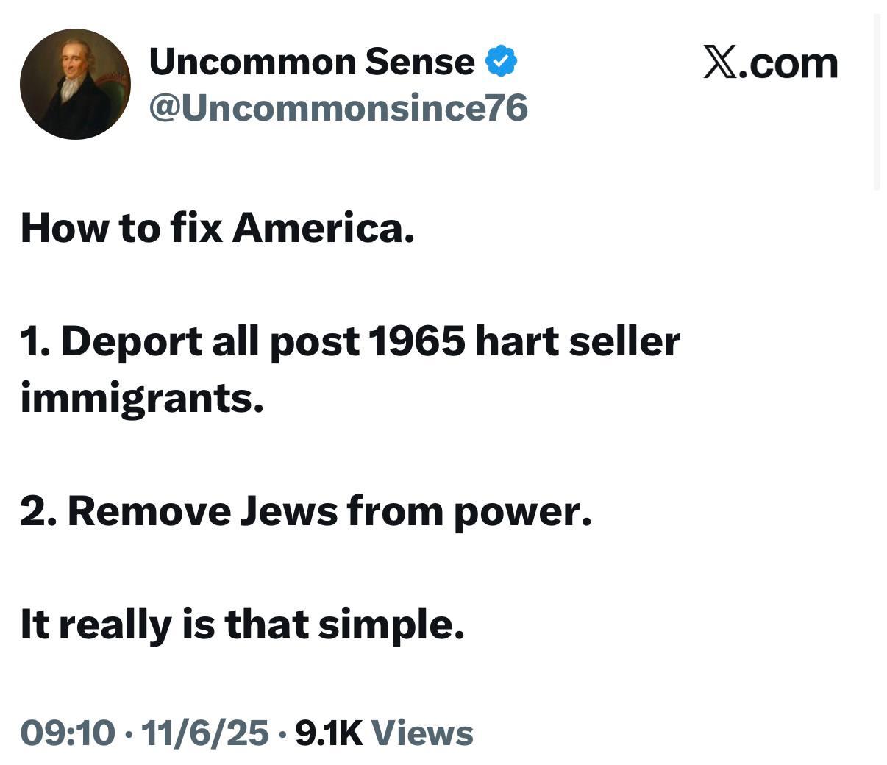Click the "Uncommon Sense" display name
Screen dimensions: 887x765
(312, 62)
